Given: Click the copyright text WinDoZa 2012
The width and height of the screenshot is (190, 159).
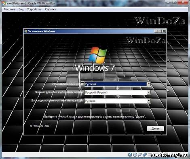Looking at the screenshot, I should pyautogui.click(x=40, y=126).
